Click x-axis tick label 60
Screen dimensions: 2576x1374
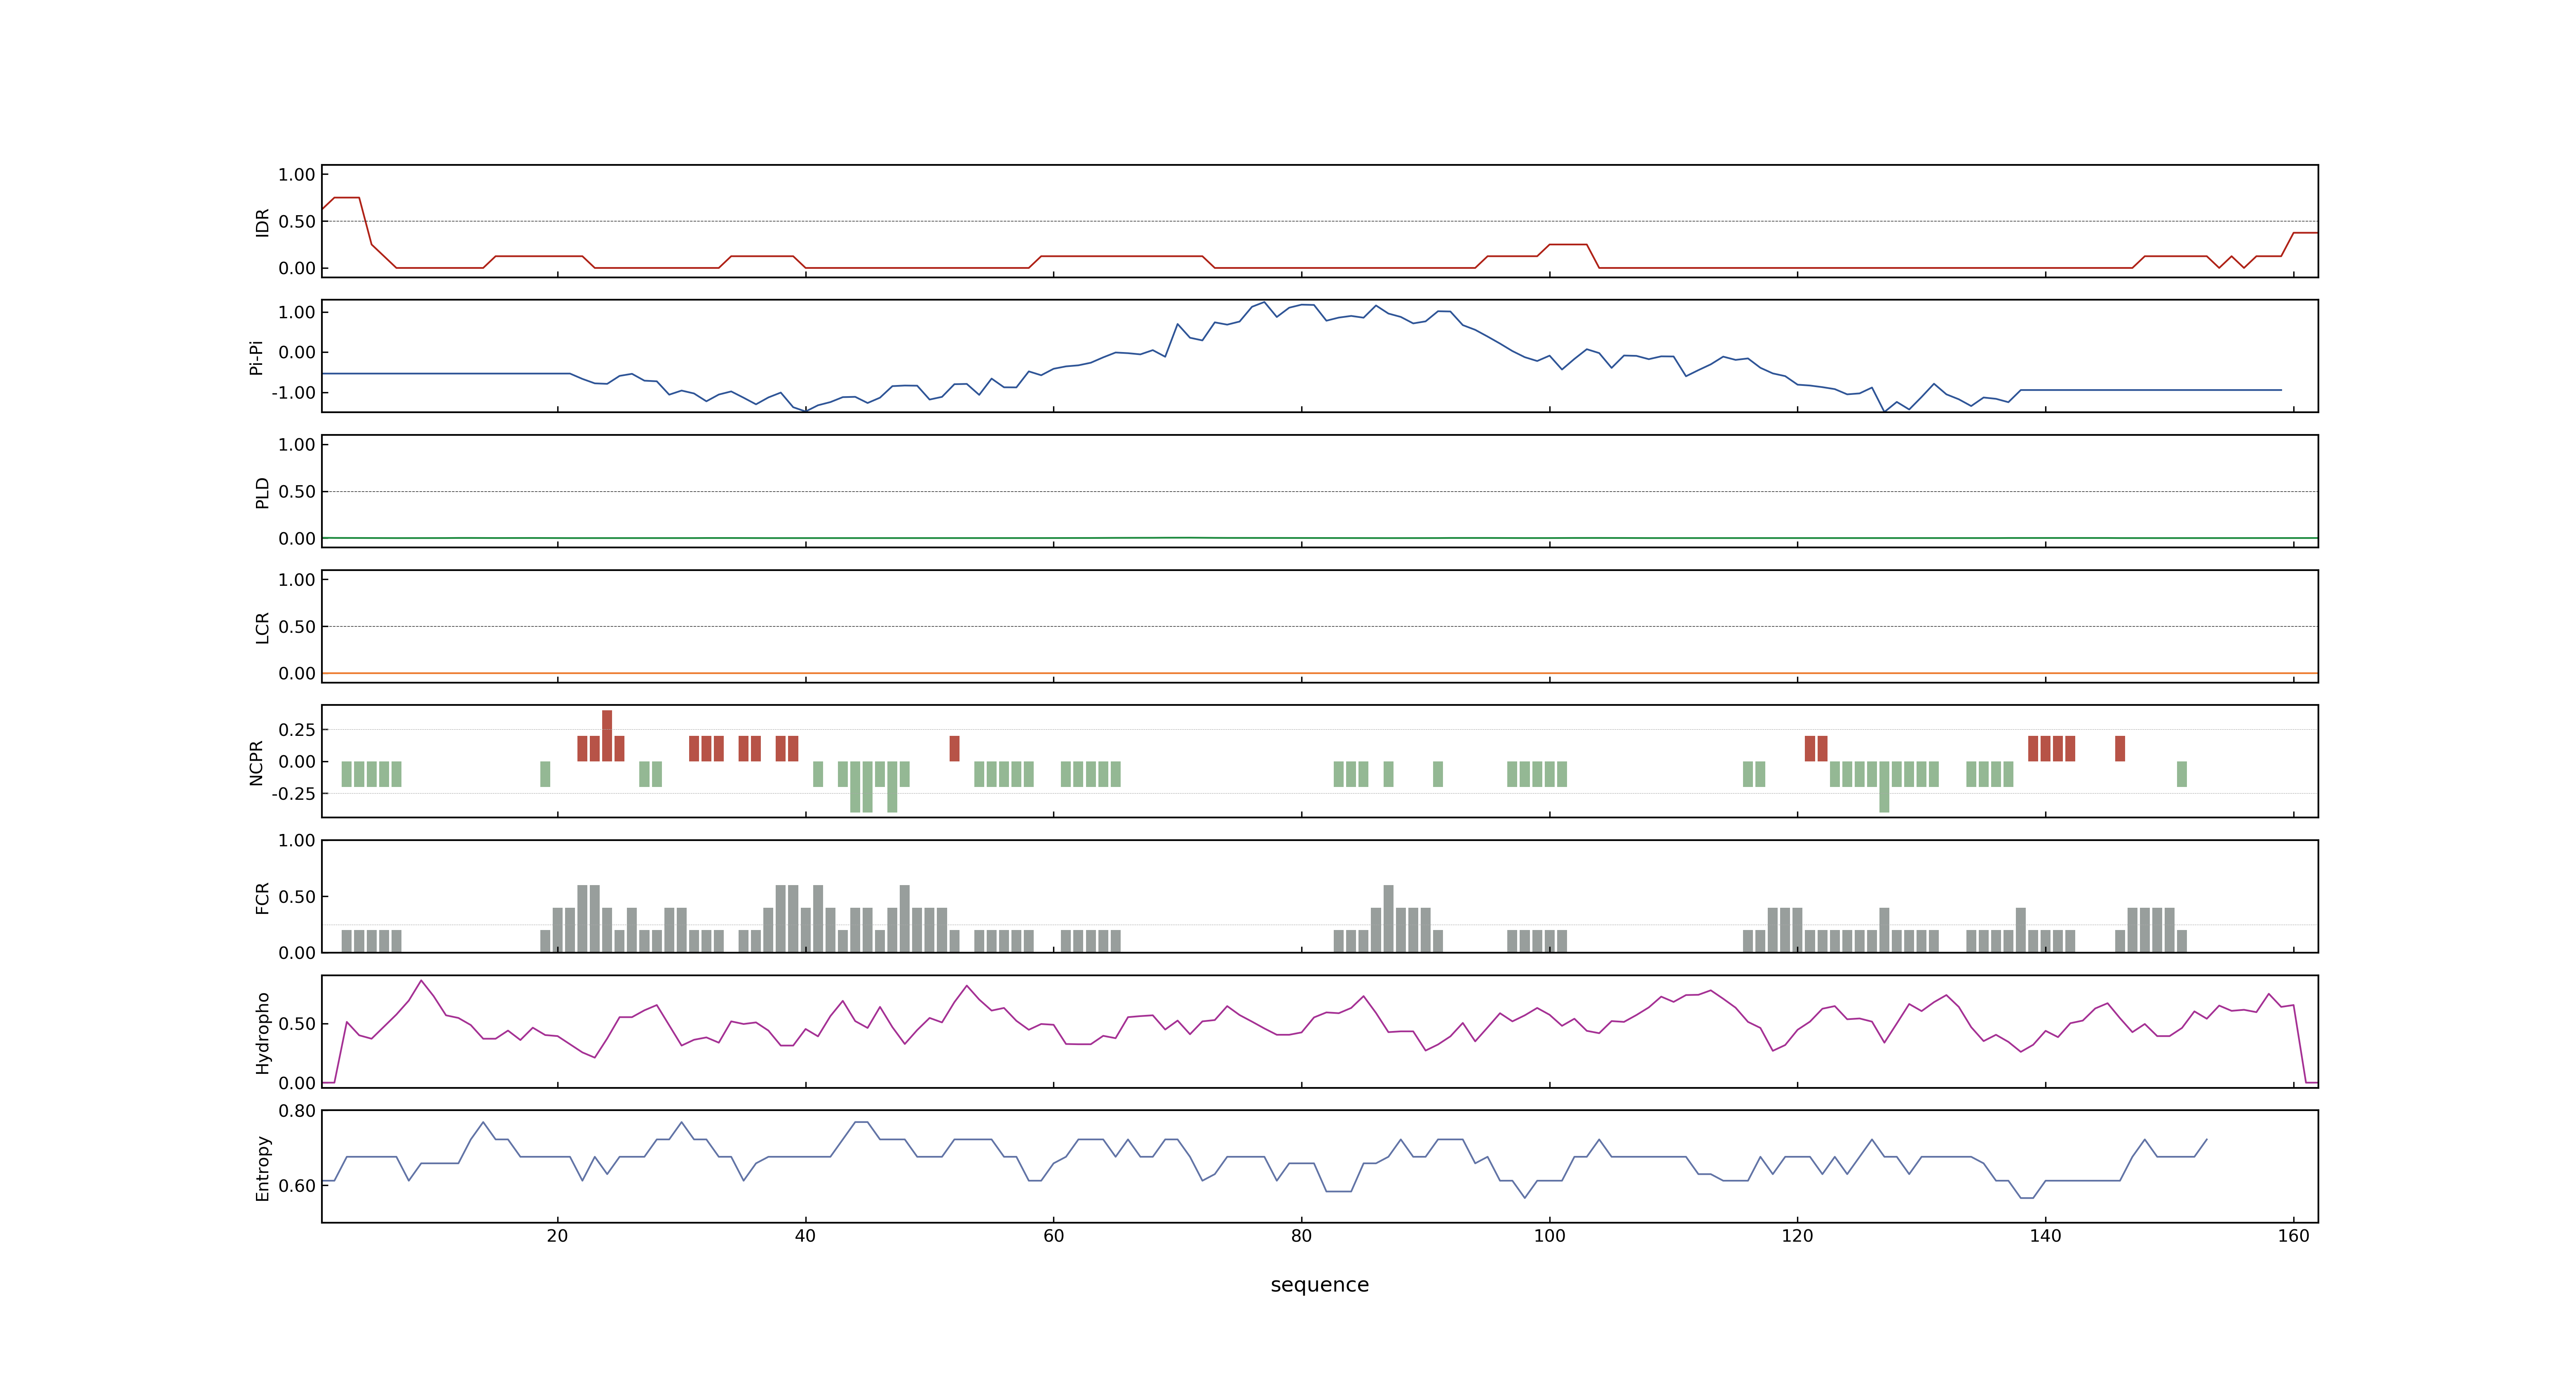pyautogui.click(x=1053, y=1236)
